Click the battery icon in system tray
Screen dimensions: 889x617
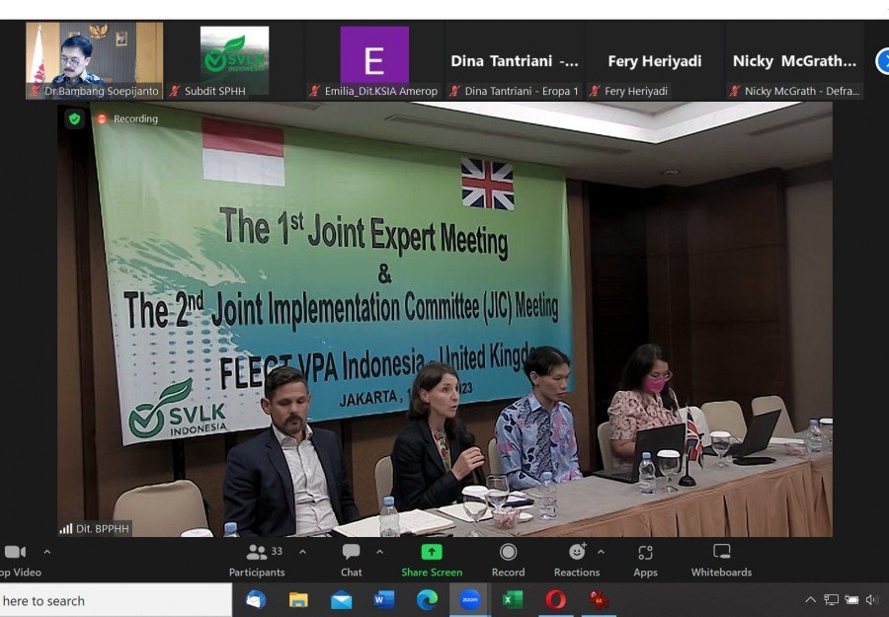coord(851,600)
